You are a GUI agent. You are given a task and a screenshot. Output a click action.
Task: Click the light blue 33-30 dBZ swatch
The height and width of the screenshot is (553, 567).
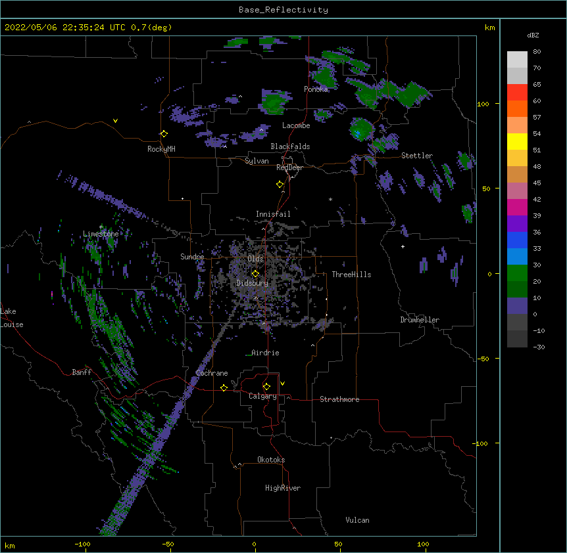coord(517,257)
